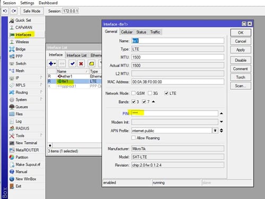Open a New WinBox window
Screen dimensions: 265x199
(x=26, y=179)
